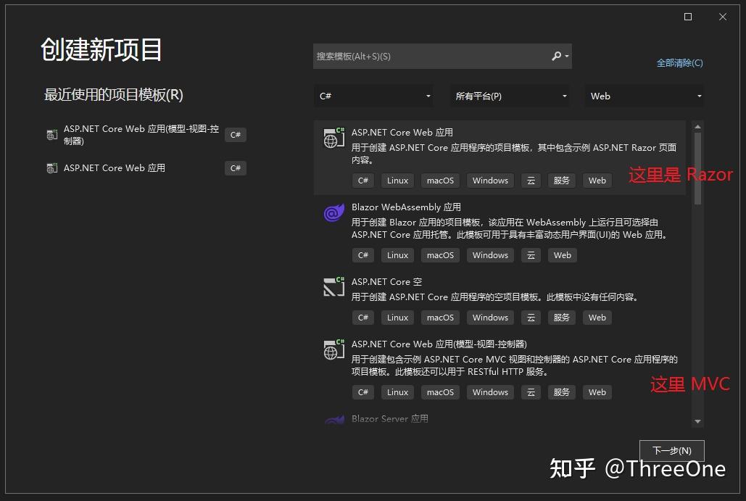Select the ASP.NET Core 空 template icon
Image resolution: width=746 pixels, height=501 pixels.
tap(333, 288)
